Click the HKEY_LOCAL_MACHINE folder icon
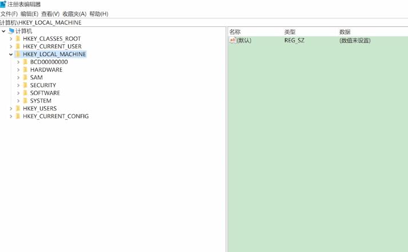Screen dimensions: 408x252 [x=18, y=54]
